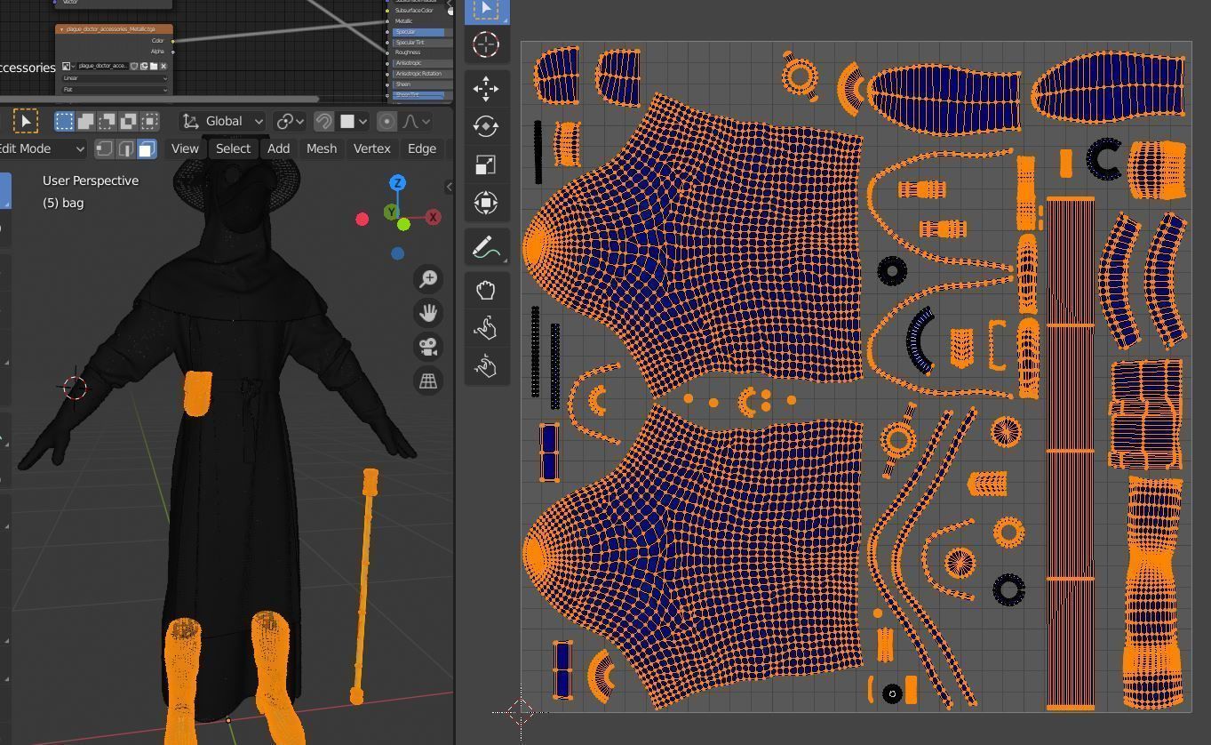Unlink the image with the X icon
The height and width of the screenshot is (745, 1211).
coord(163,66)
